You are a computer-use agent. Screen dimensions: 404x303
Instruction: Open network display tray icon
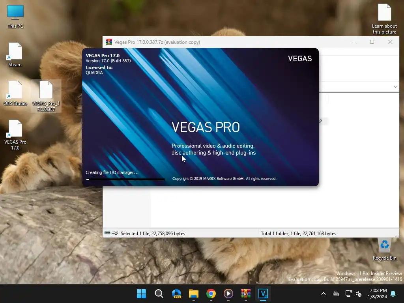pos(348,294)
